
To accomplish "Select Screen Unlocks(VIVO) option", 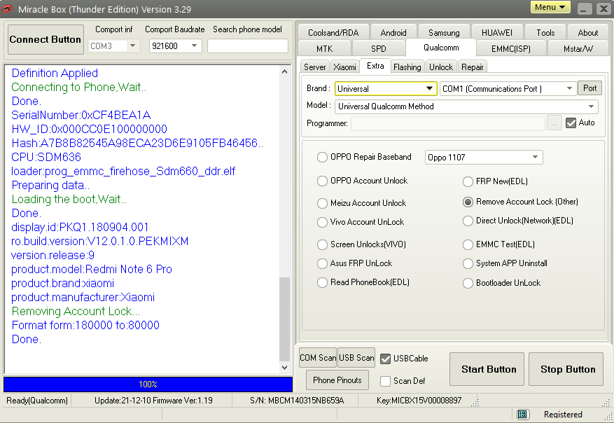I will (x=322, y=244).
